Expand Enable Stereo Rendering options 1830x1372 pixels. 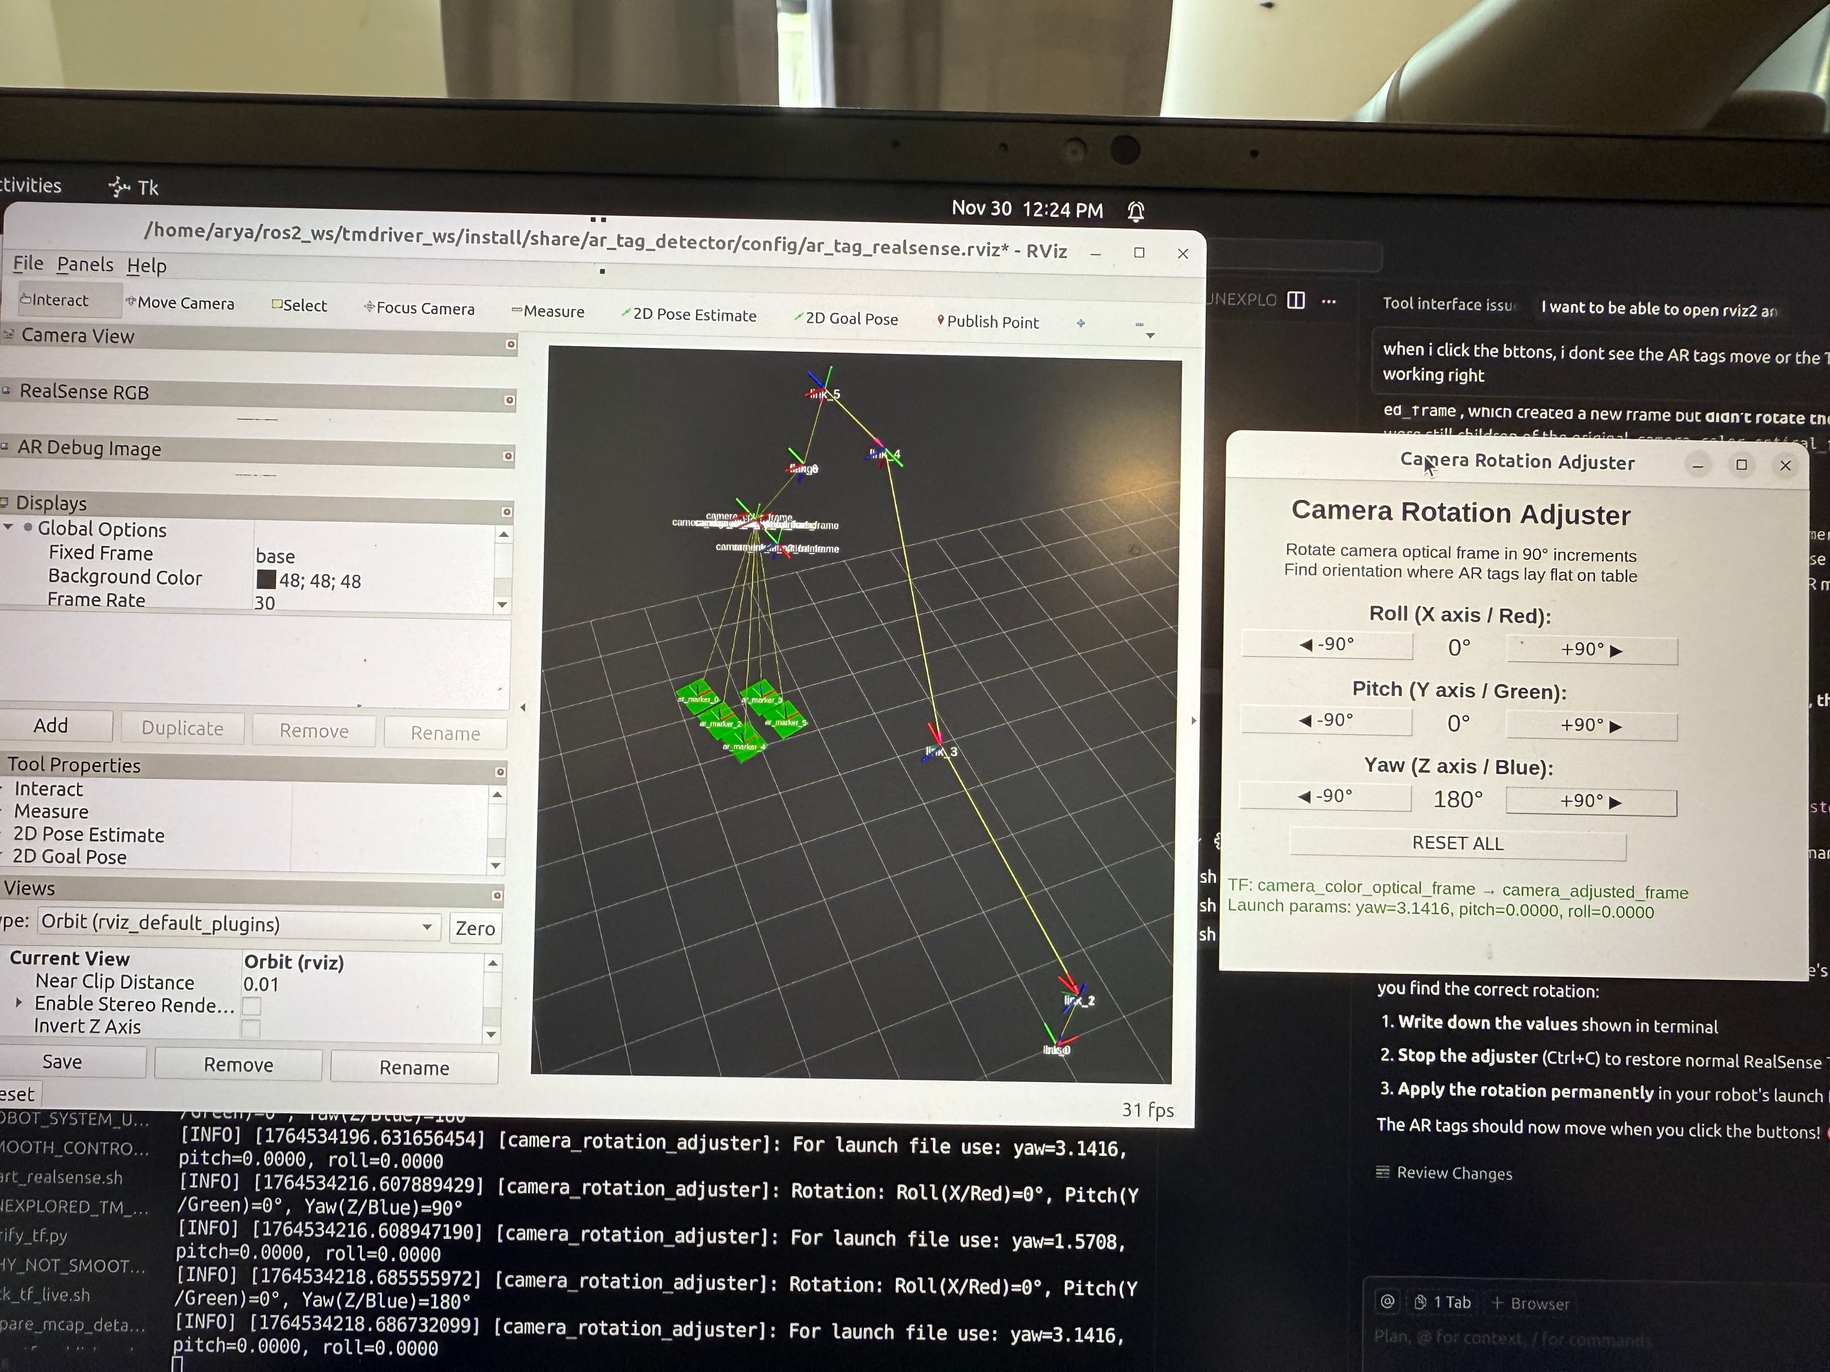tap(19, 1002)
